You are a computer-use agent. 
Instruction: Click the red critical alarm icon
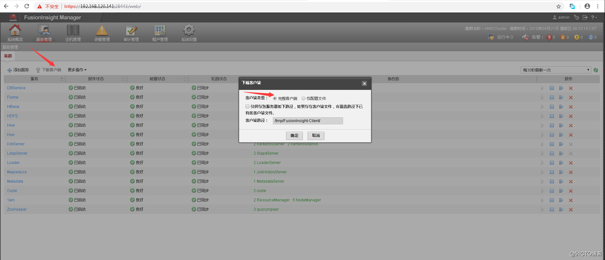click(549, 37)
